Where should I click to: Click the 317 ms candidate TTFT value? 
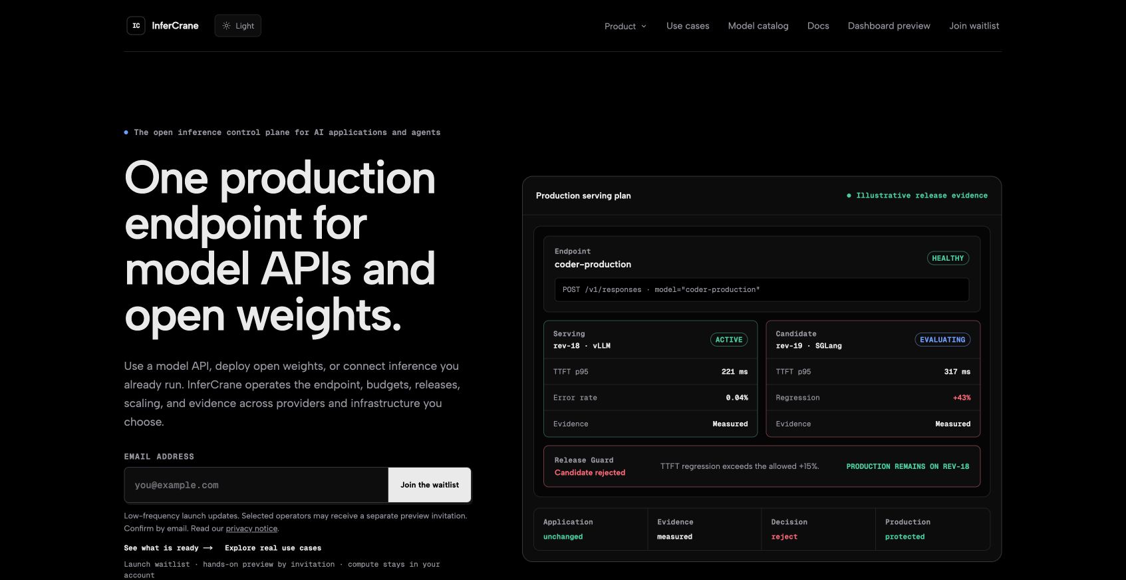[x=957, y=372]
